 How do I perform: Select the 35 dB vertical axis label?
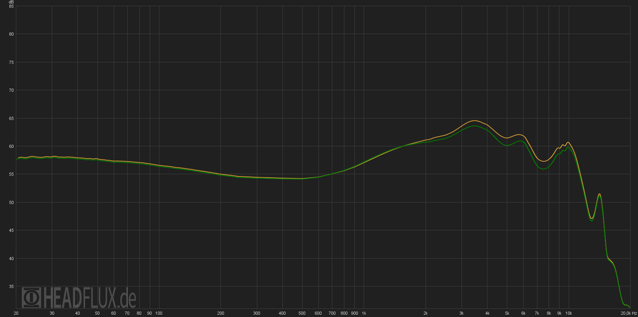11,287
